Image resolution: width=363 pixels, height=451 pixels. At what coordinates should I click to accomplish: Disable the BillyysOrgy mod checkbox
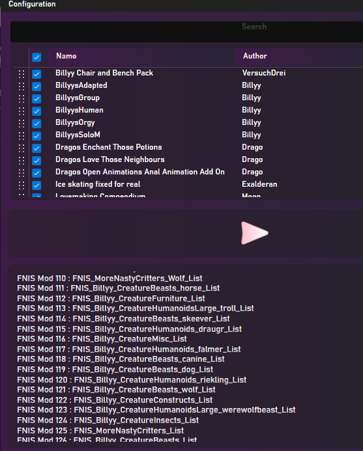(36, 124)
